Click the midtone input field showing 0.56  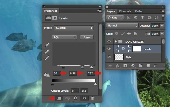[x=73, y=73]
